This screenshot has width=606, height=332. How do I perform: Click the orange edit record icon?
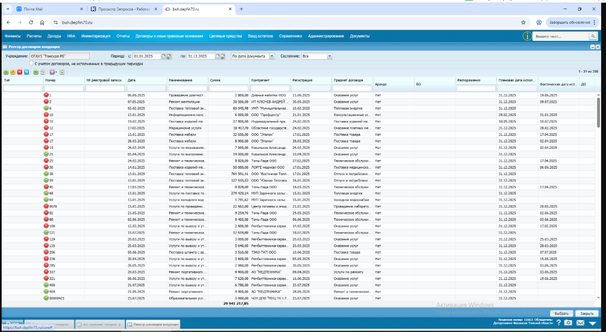(13, 72)
